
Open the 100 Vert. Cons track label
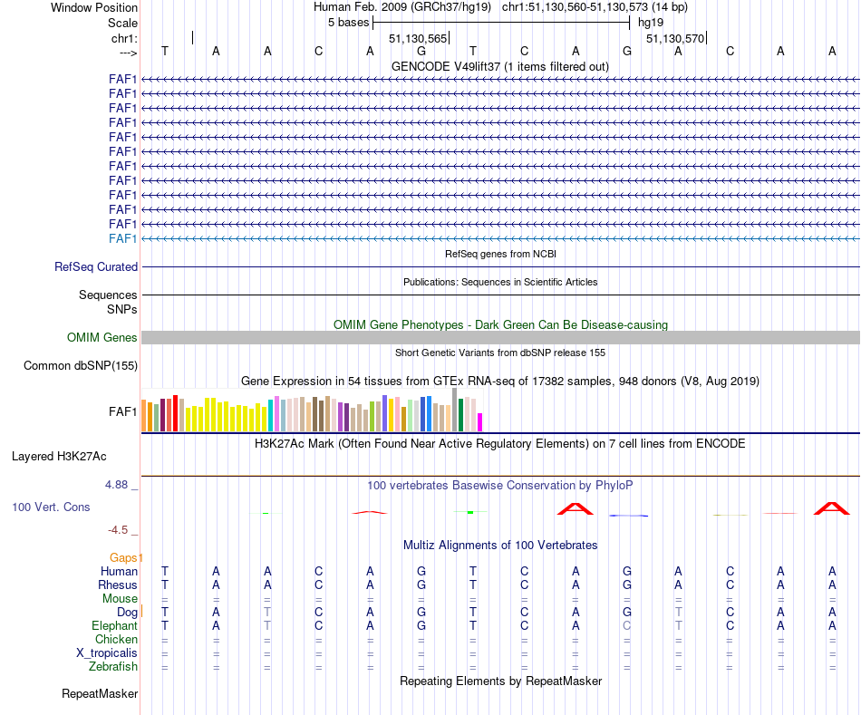[x=51, y=507]
